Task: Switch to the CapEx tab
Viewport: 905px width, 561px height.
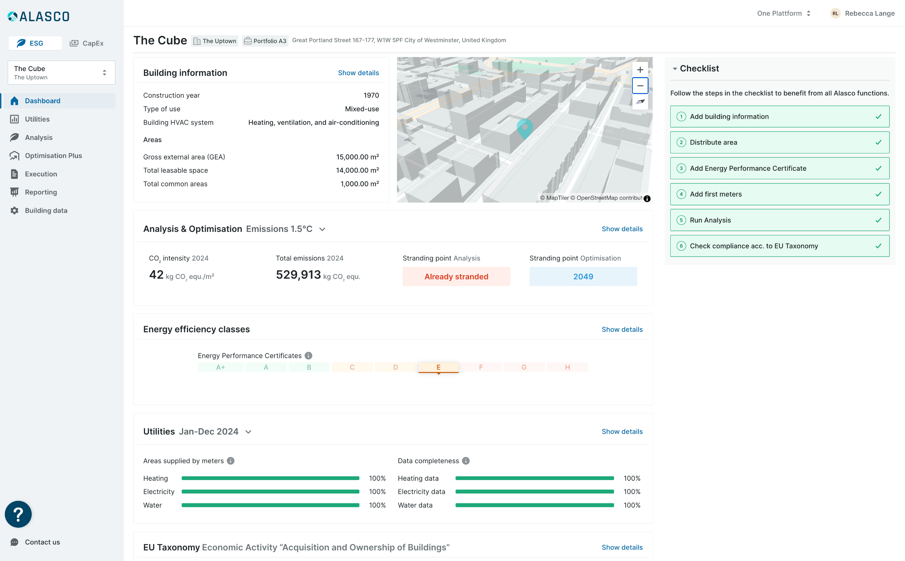Action: coord(87,43)
